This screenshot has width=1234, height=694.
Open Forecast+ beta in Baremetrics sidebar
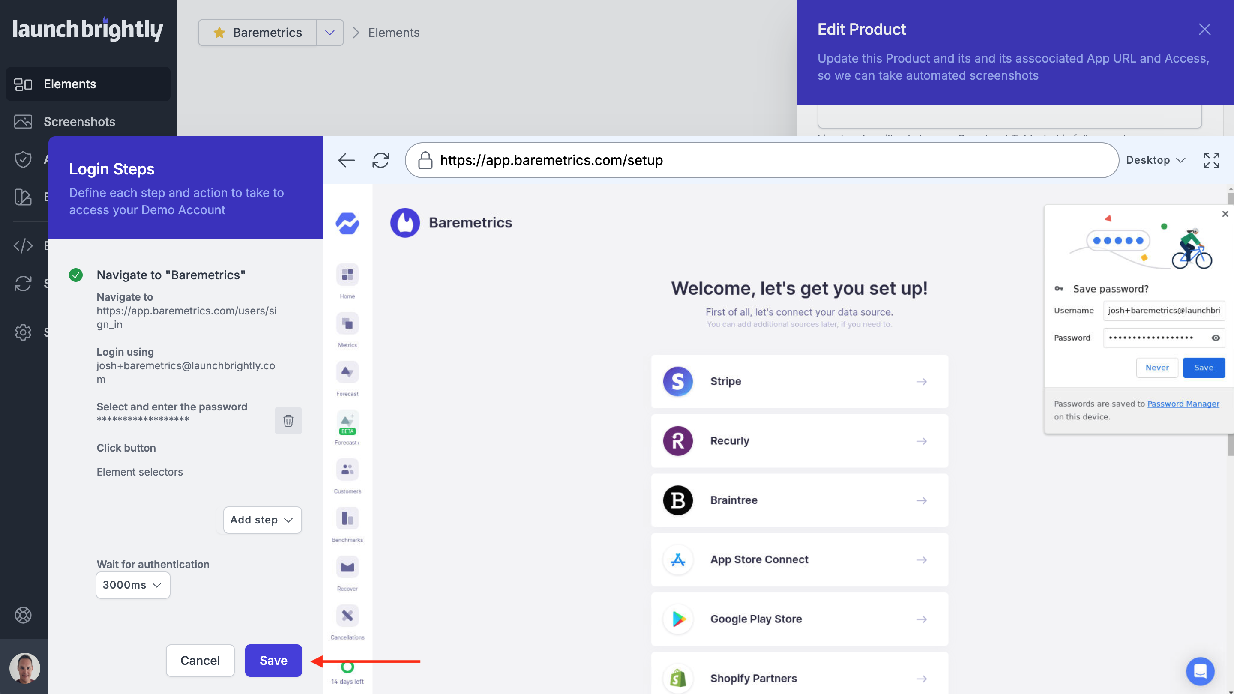(347, 428)
